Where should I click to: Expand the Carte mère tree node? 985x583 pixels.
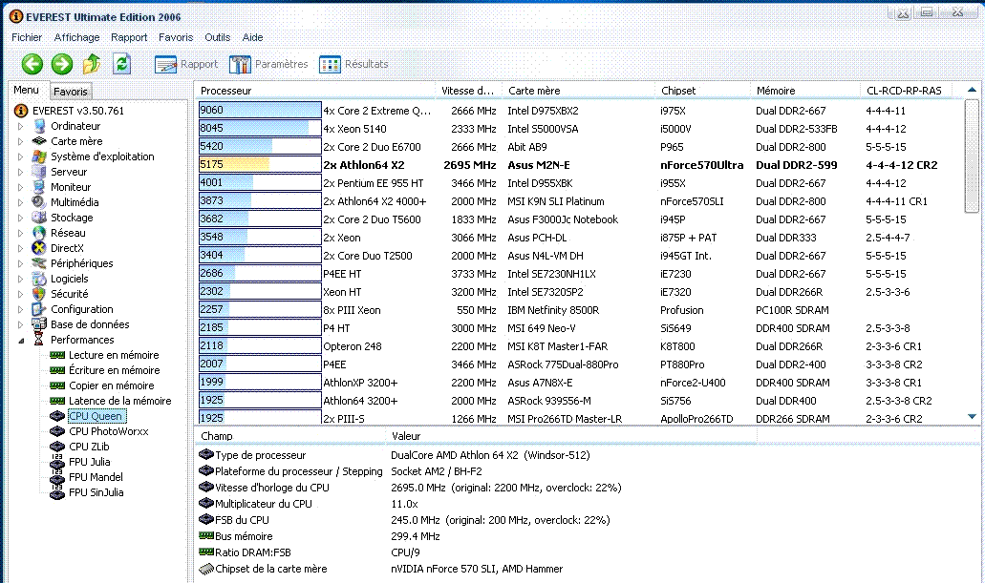21,141
